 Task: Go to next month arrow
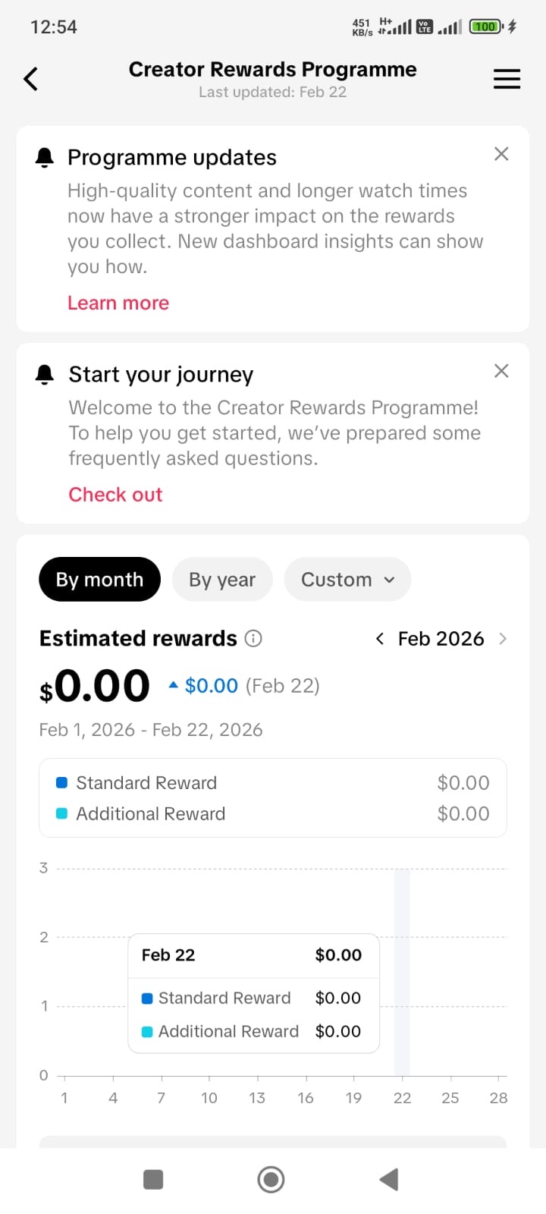tap(502, 639)
